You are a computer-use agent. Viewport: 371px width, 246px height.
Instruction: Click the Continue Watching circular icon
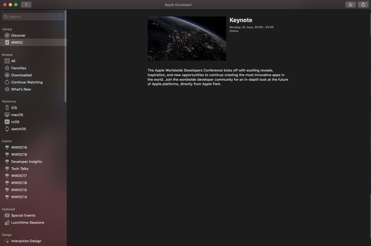(7, 82)
